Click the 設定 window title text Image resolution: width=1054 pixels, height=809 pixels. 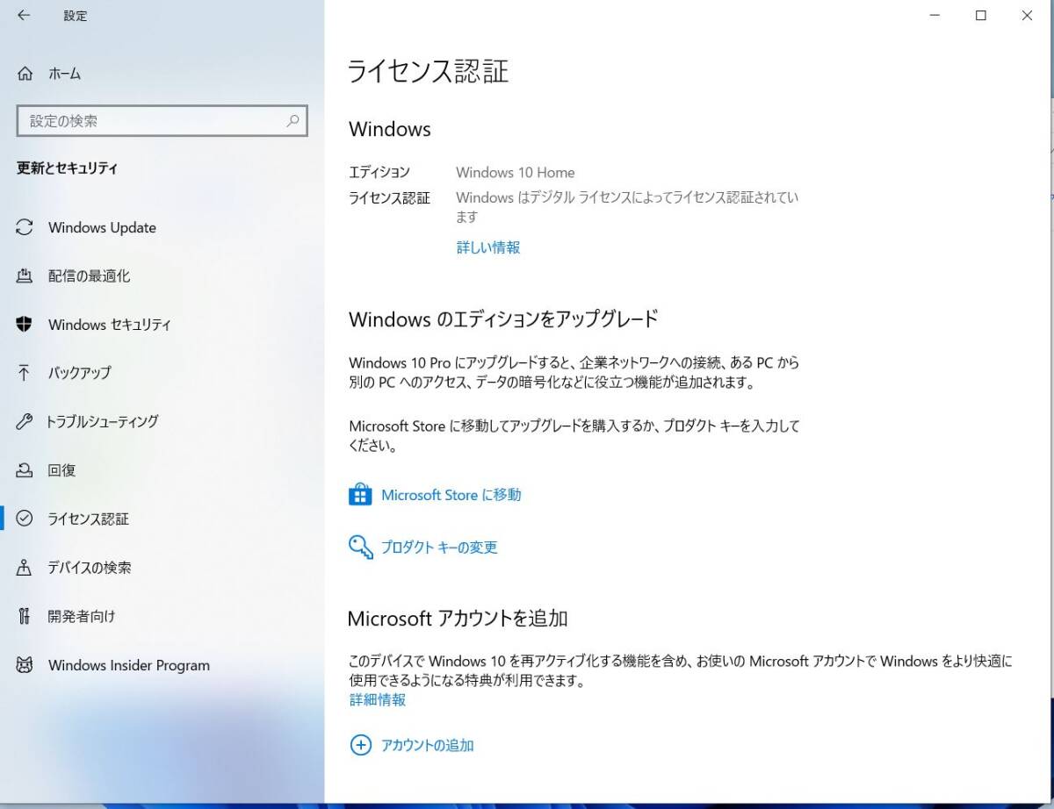coord(76,16)
